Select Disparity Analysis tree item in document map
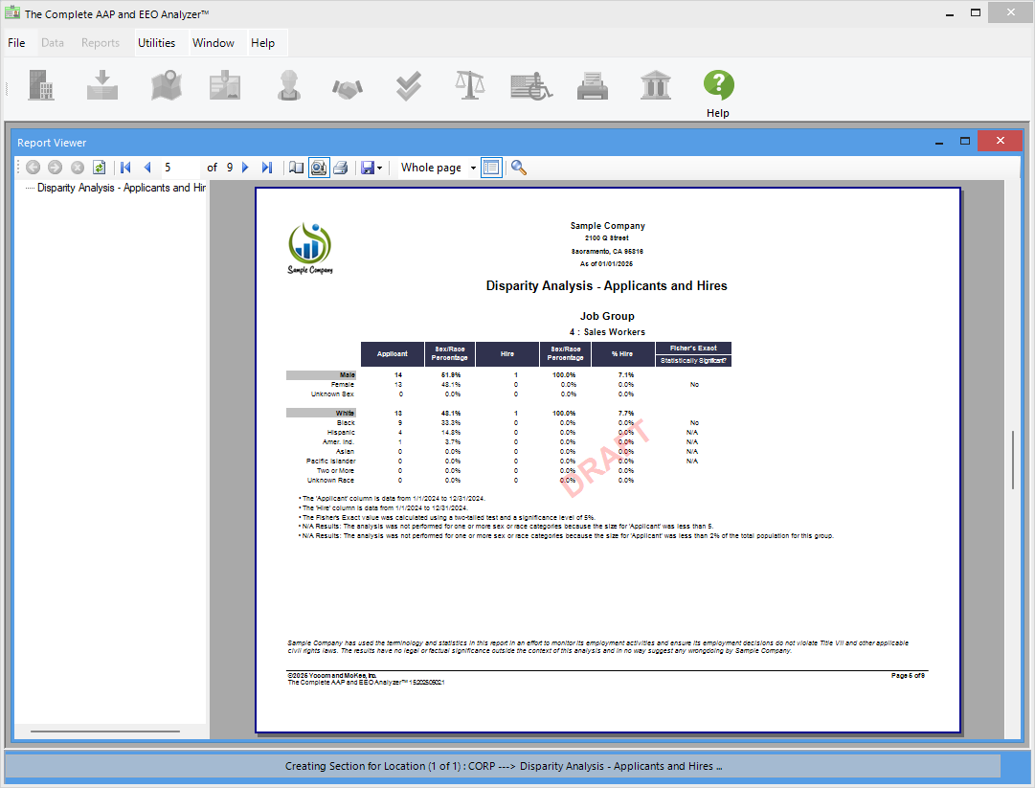1035x788 pixels. coord(122,188)
